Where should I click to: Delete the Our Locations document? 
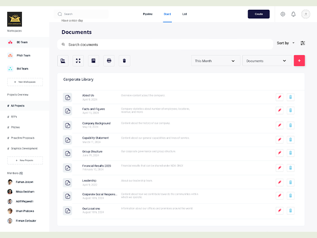click(290, 211)
